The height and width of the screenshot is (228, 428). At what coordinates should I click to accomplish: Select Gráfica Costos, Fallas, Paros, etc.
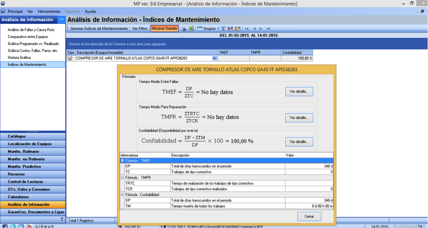coord(33,50)
